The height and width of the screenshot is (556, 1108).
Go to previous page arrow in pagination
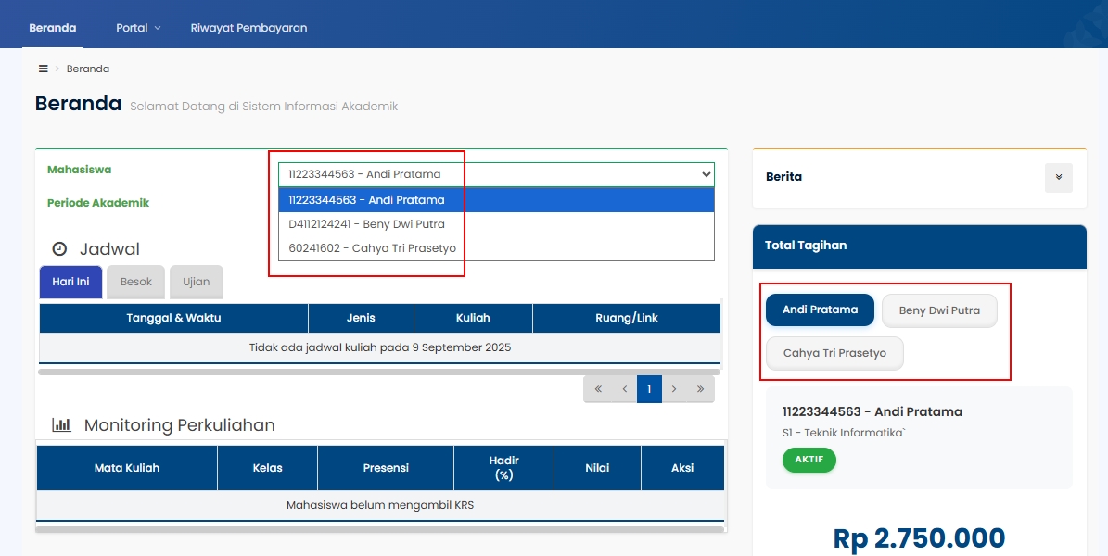coord(624,389)
